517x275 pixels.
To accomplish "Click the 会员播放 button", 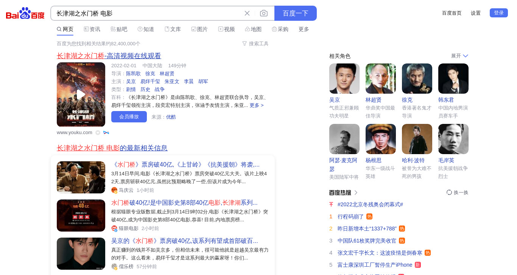I will [x=129, y=117].
